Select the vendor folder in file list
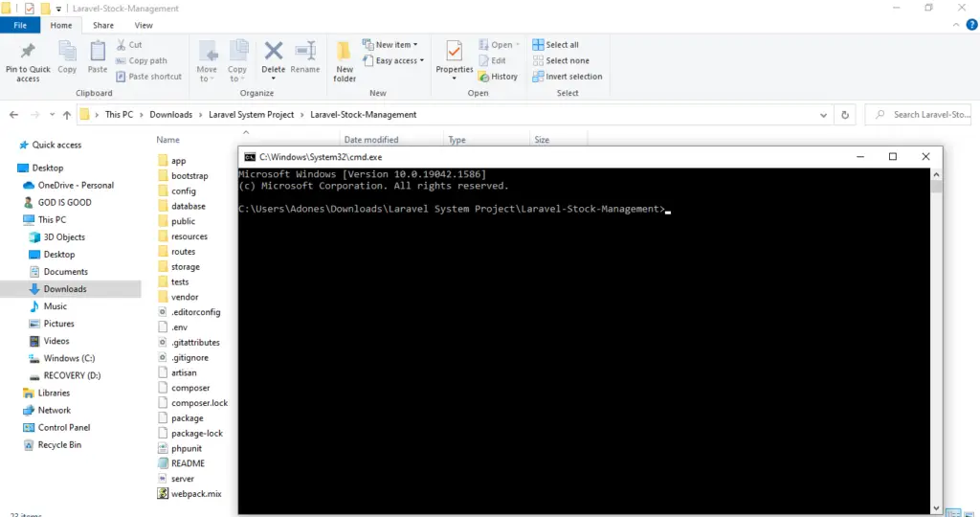 click(x=184, y=297)
